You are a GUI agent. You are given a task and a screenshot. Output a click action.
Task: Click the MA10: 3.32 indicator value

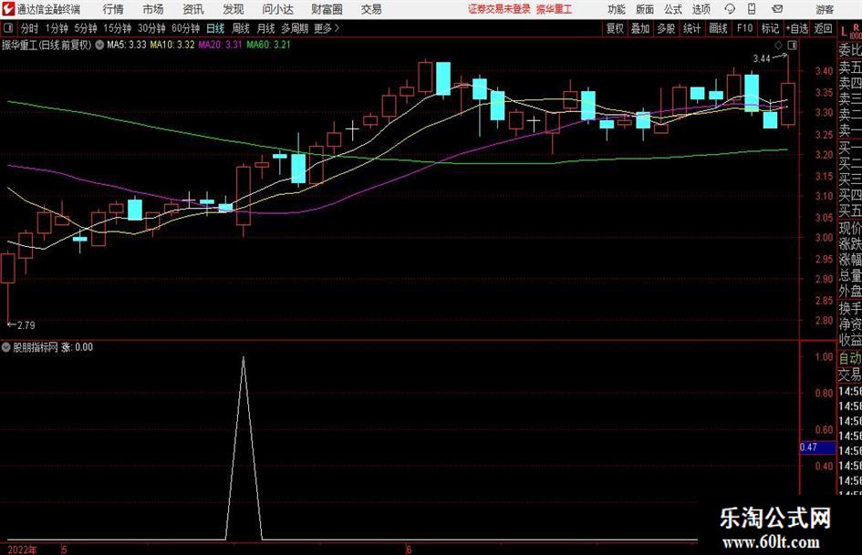172,45
